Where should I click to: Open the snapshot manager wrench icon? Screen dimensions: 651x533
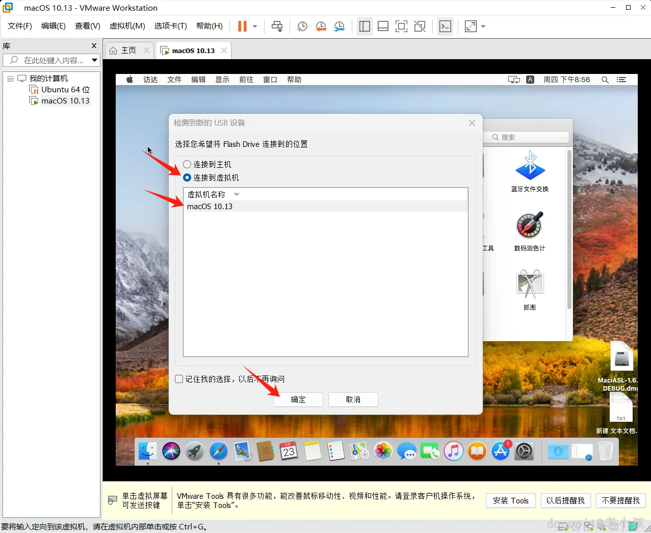pyautogui.click(x=339, y=27)
